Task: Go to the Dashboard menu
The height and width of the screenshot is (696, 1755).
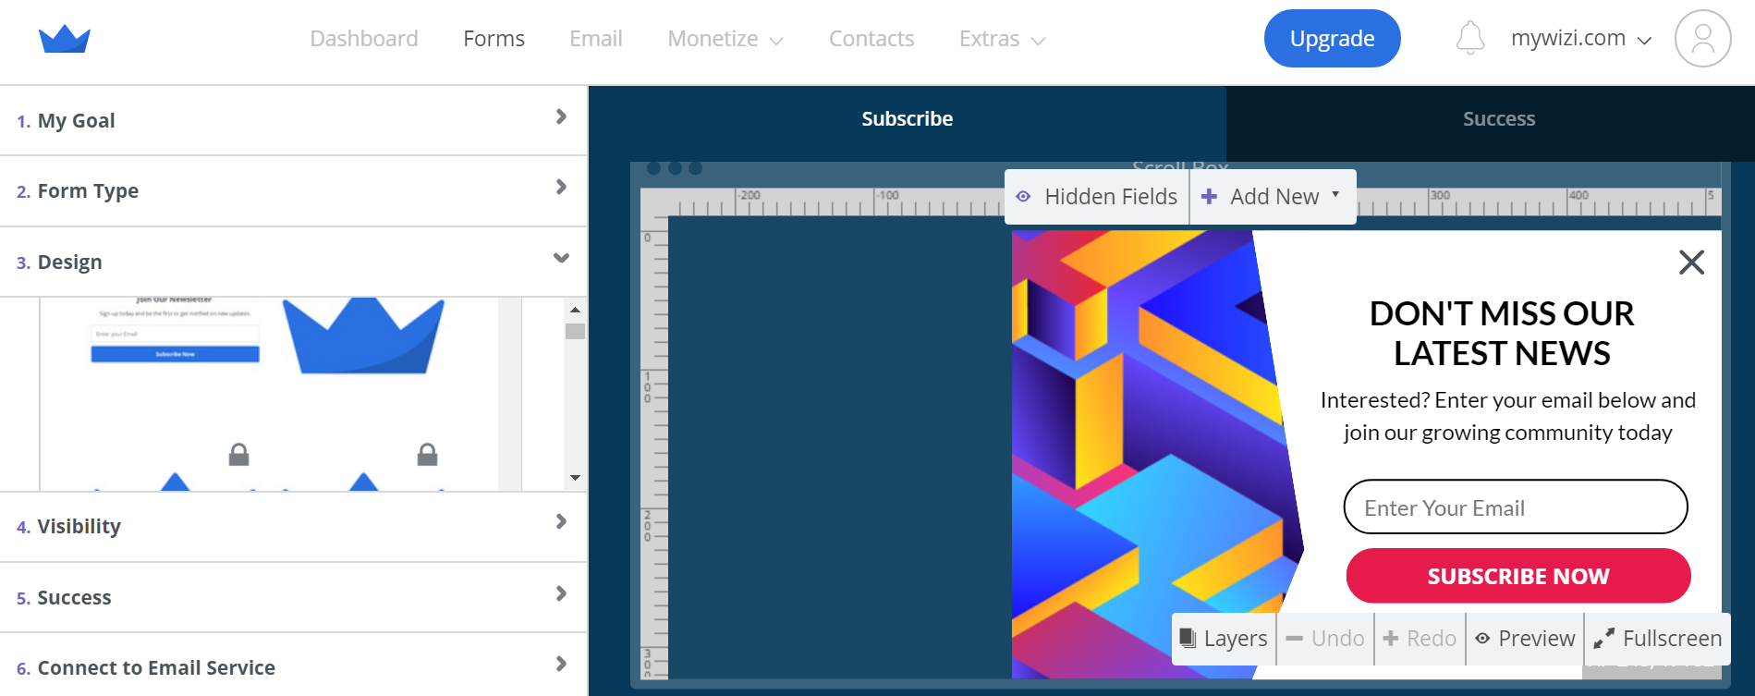Action: 364,39
